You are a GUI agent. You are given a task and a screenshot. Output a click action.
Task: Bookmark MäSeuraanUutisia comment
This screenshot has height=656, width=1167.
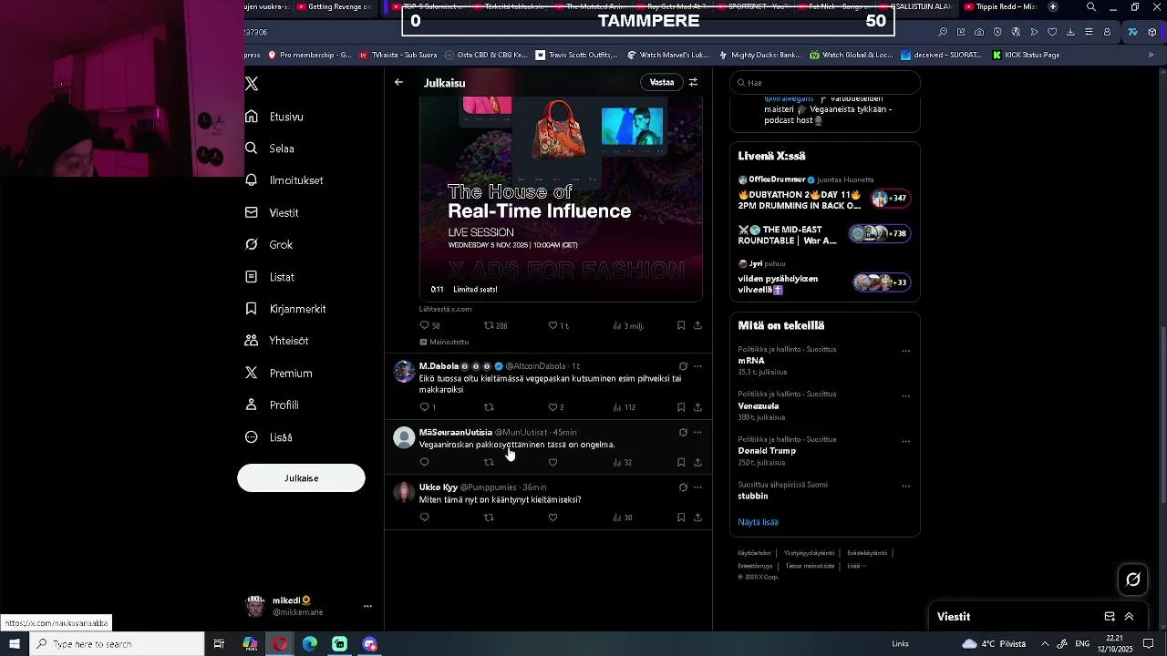[681, 462]
